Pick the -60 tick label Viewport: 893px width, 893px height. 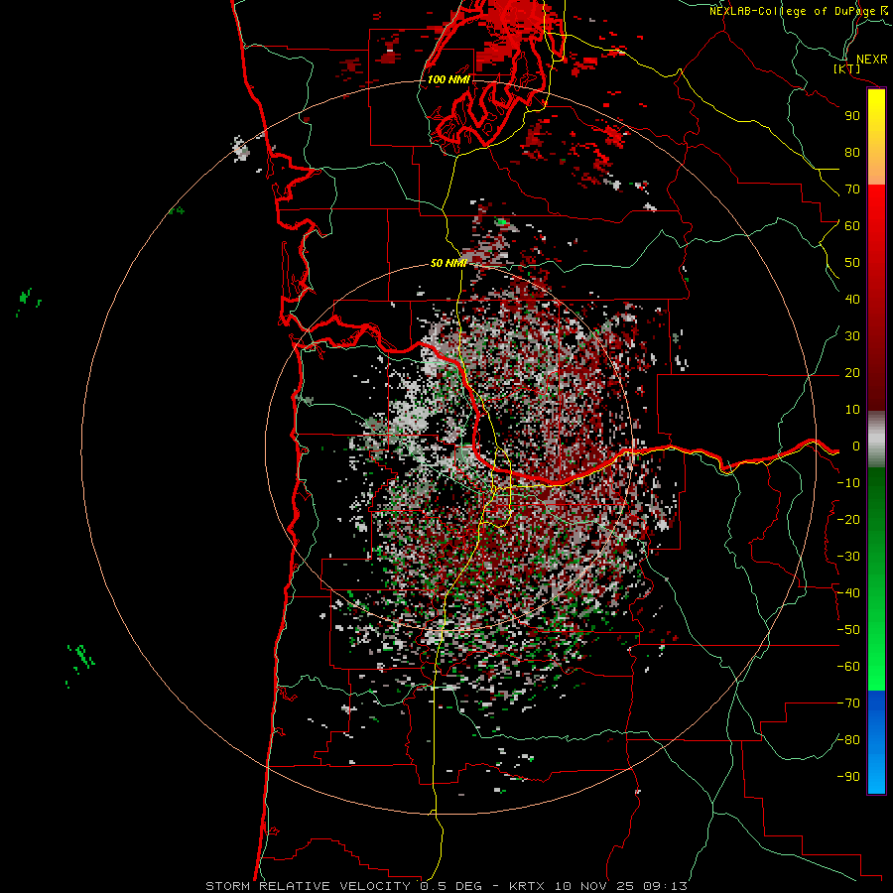coord(848,667)
